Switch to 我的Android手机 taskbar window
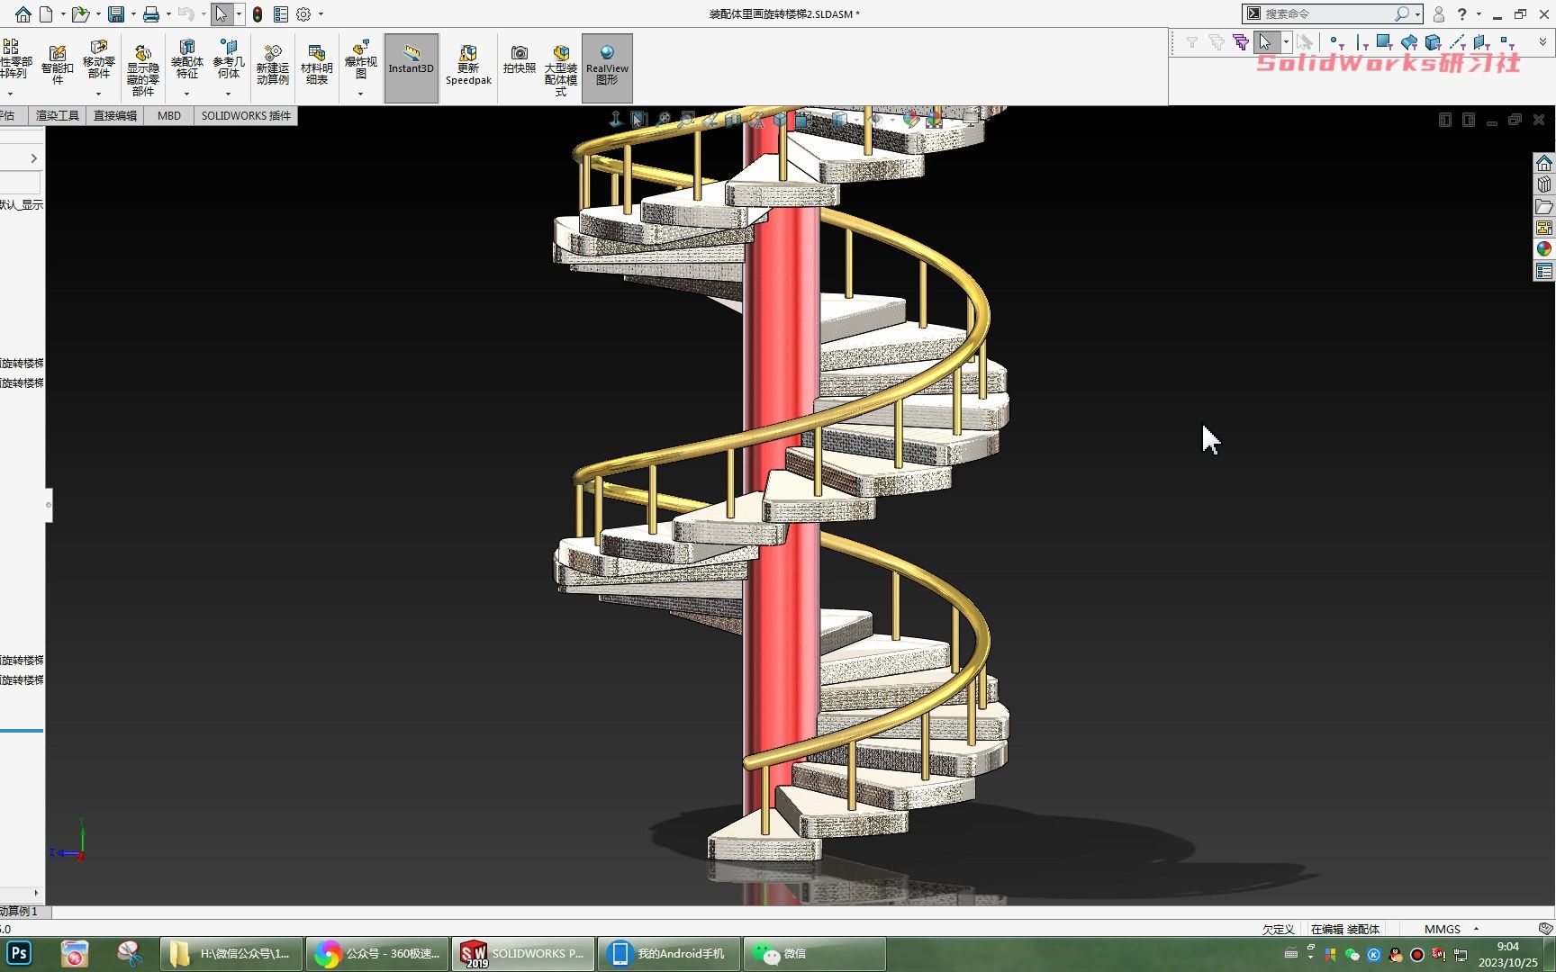The width and height of the screenshot is (1556, 972). pos(668,954)
